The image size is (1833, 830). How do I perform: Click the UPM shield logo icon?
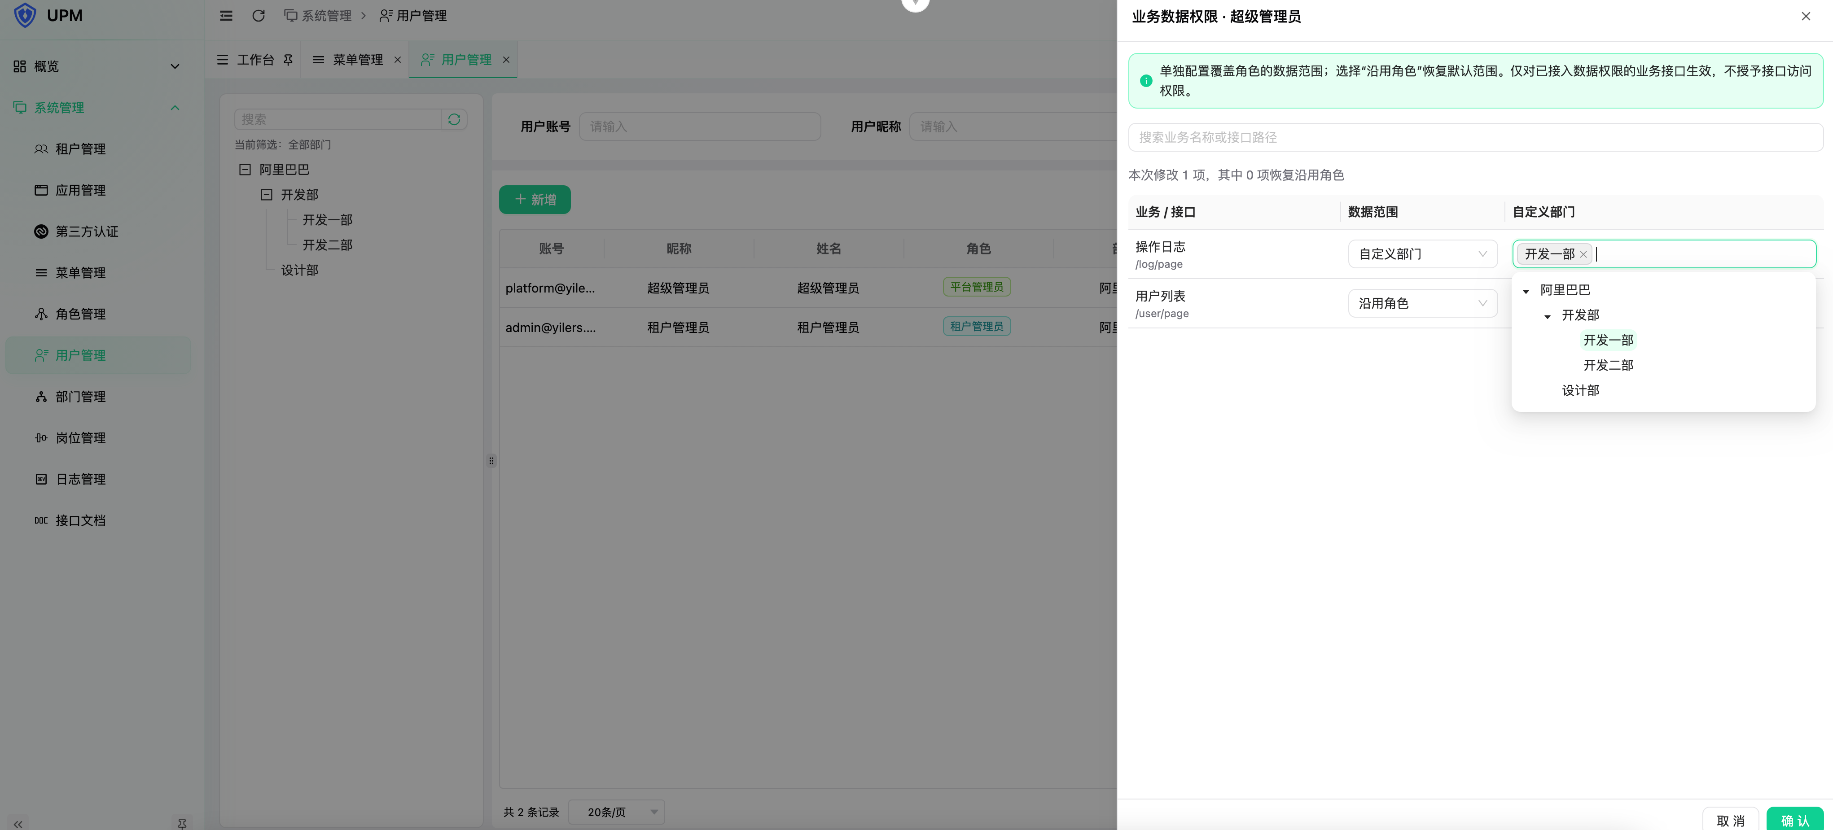[25, 15]
